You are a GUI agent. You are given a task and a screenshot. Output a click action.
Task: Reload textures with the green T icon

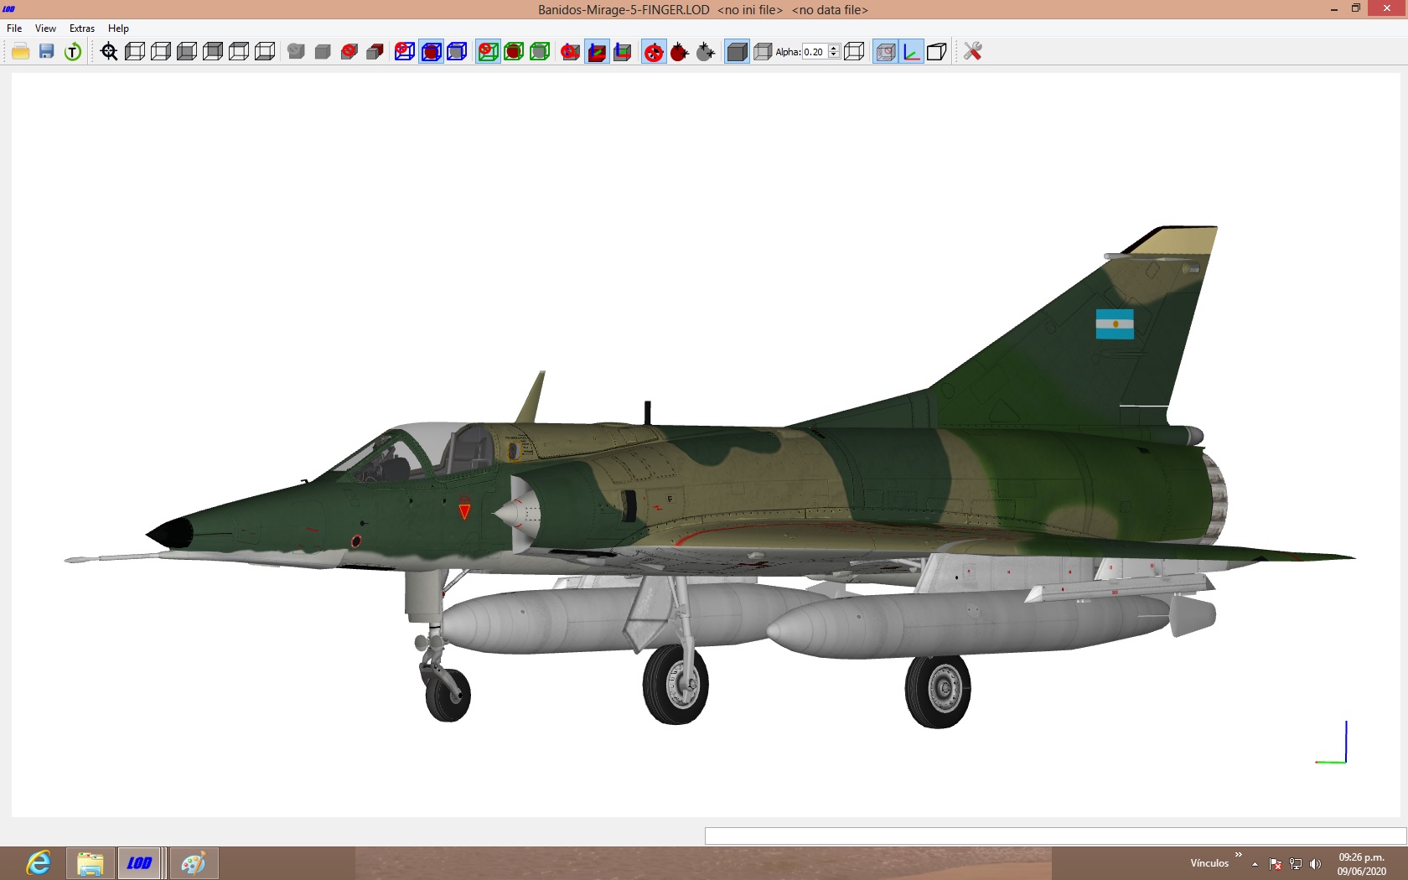pos(73,51)
